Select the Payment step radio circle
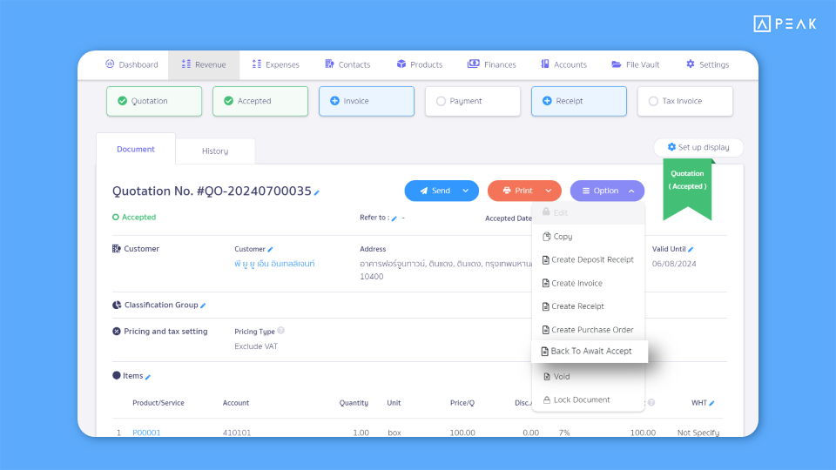The image size is (836, 470). [441, 101]
